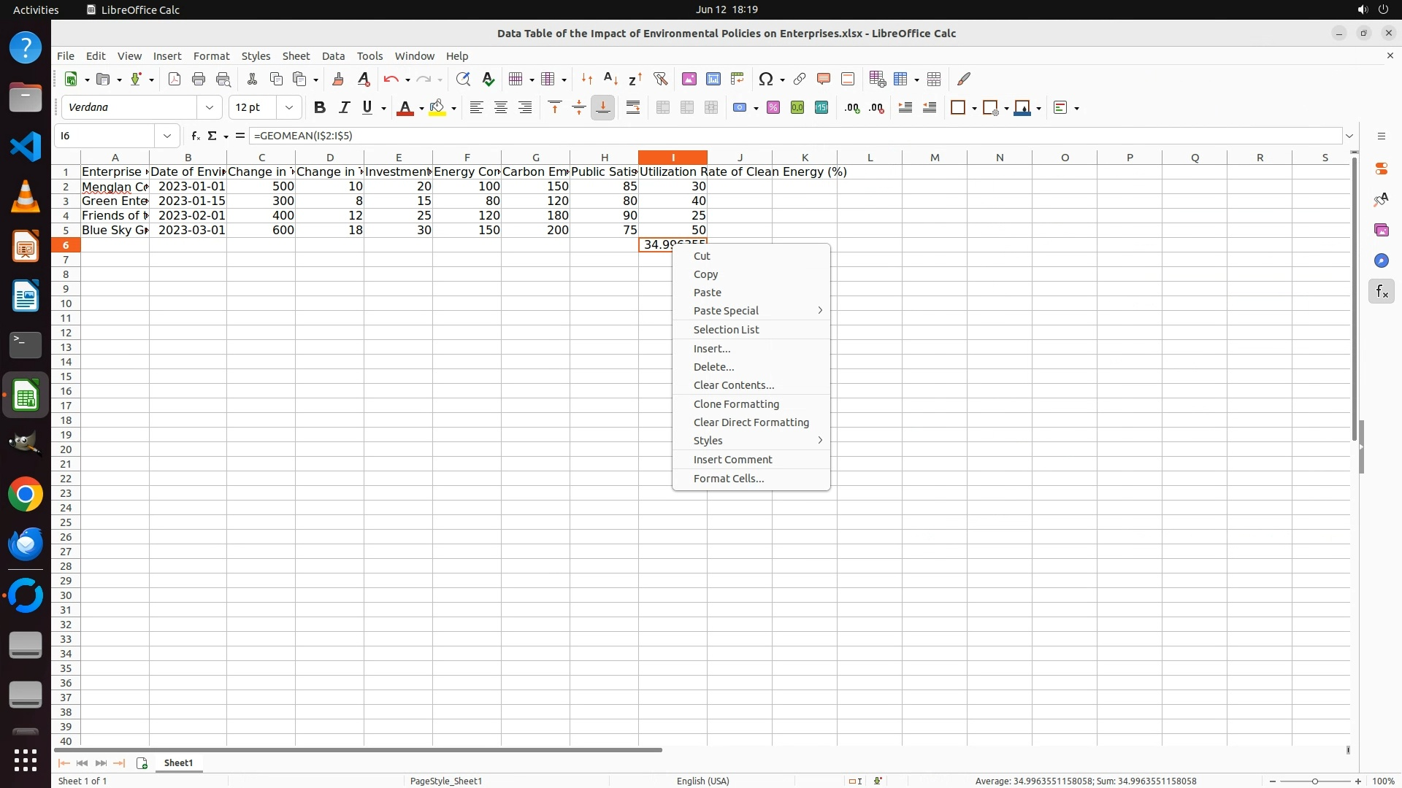Click the Merge and Center Cells icon

(x=663, y=108)
